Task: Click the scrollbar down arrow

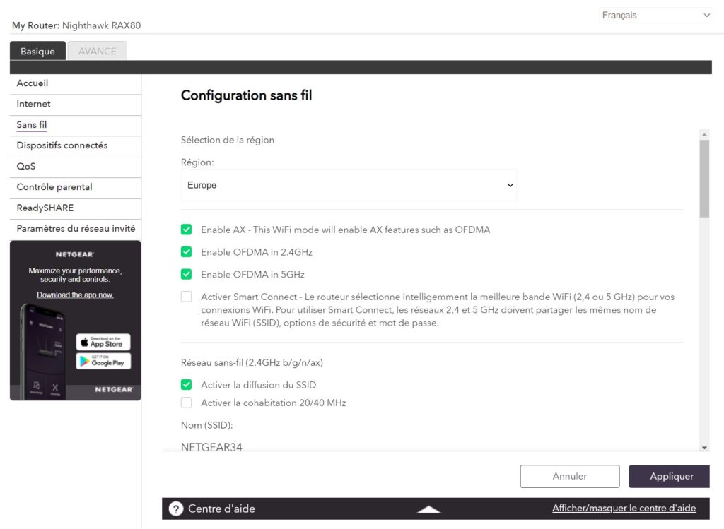Action: (704, 447)
